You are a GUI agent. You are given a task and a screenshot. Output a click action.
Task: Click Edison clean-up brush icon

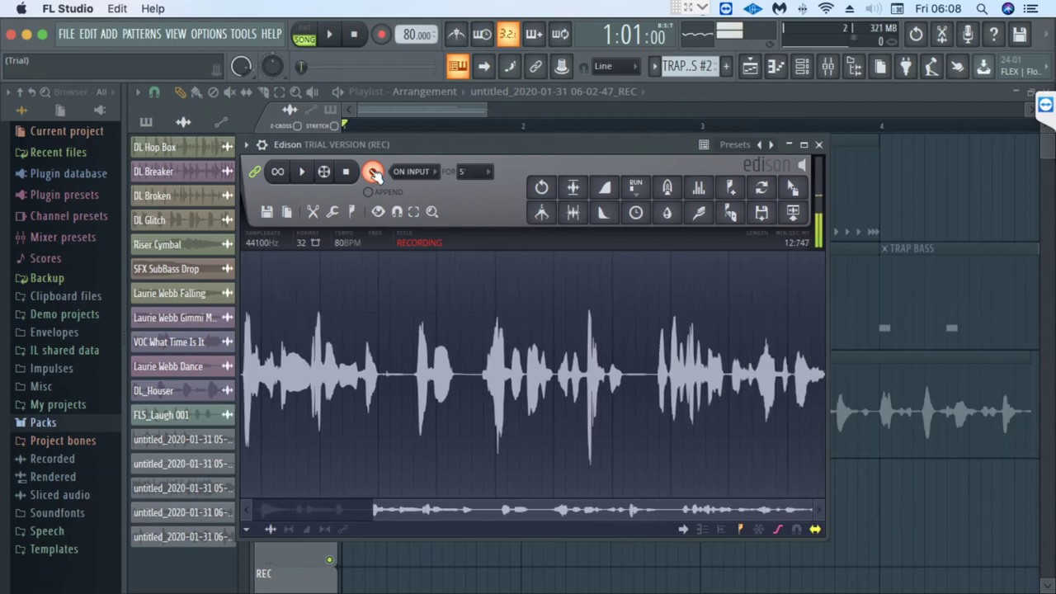coord(699,213)
